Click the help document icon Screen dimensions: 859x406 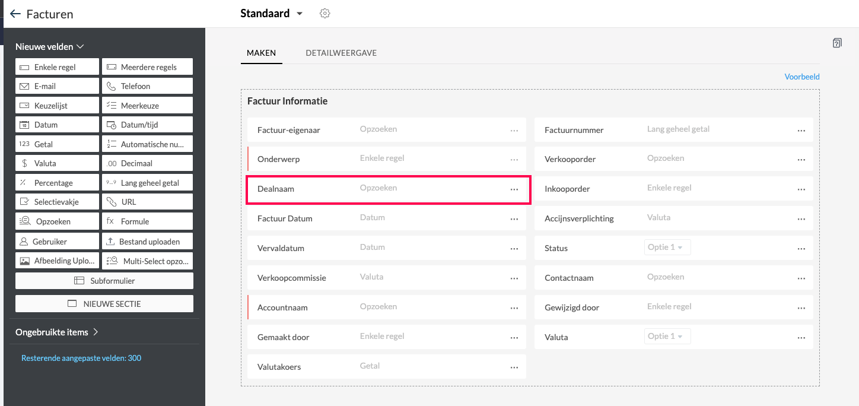[x=837, y=43]
